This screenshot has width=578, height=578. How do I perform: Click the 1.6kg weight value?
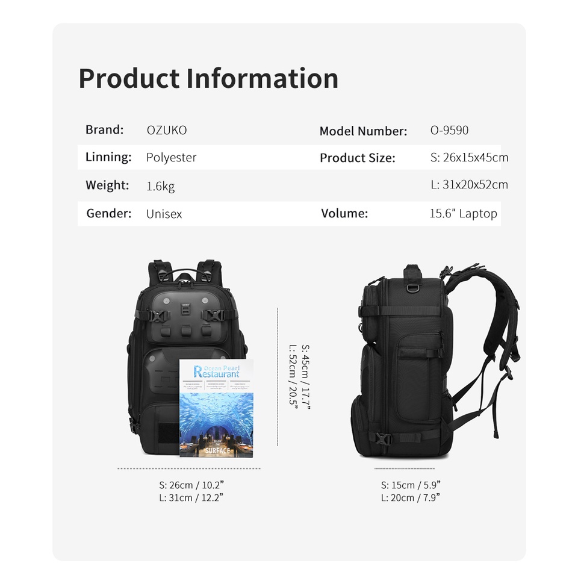tap(160, 186)
